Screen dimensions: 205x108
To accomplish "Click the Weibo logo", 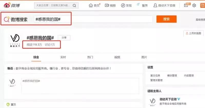I will [x=12, y=5].
